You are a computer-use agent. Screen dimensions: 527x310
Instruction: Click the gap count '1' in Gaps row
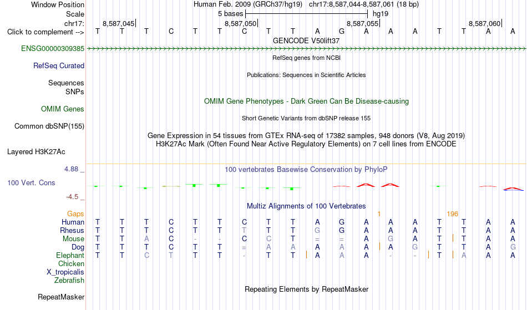pyautogui.click(x=379, y=214)
